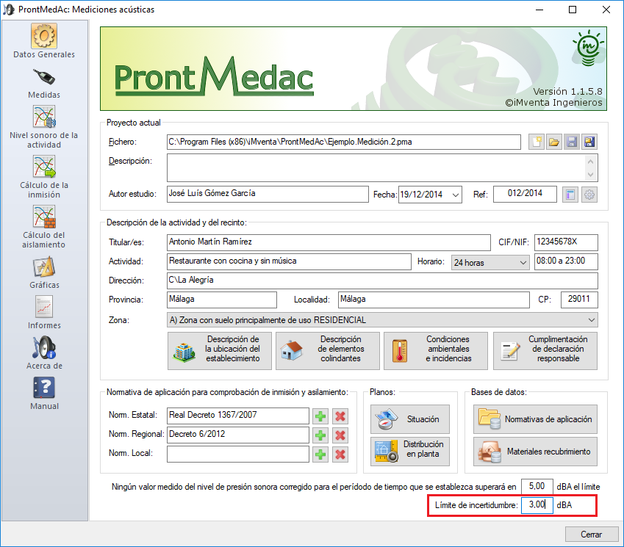Click the empty Norm. Local field
The width and height of the screenshot is (624, 547).
coord(238,454)
